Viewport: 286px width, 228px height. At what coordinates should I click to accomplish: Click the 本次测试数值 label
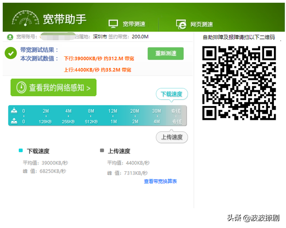click(x=39, y=59)
